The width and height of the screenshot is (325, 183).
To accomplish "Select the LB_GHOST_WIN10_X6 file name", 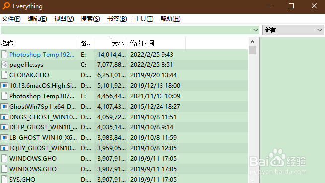I will 43,138.
